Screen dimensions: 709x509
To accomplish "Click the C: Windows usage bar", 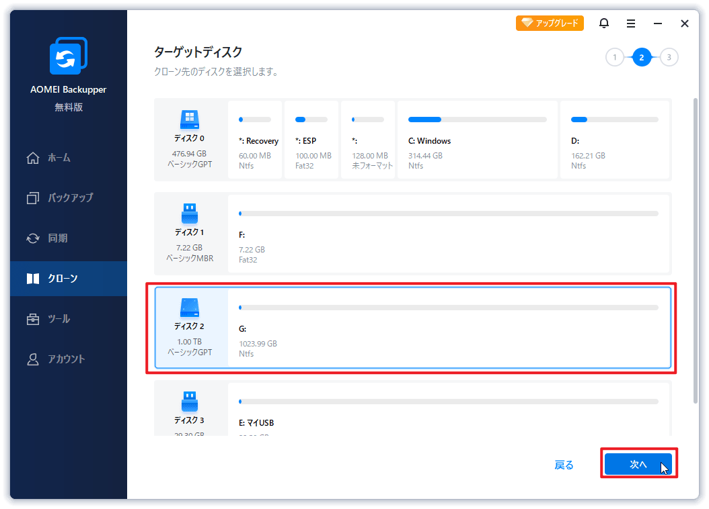I will coord(478,120).
